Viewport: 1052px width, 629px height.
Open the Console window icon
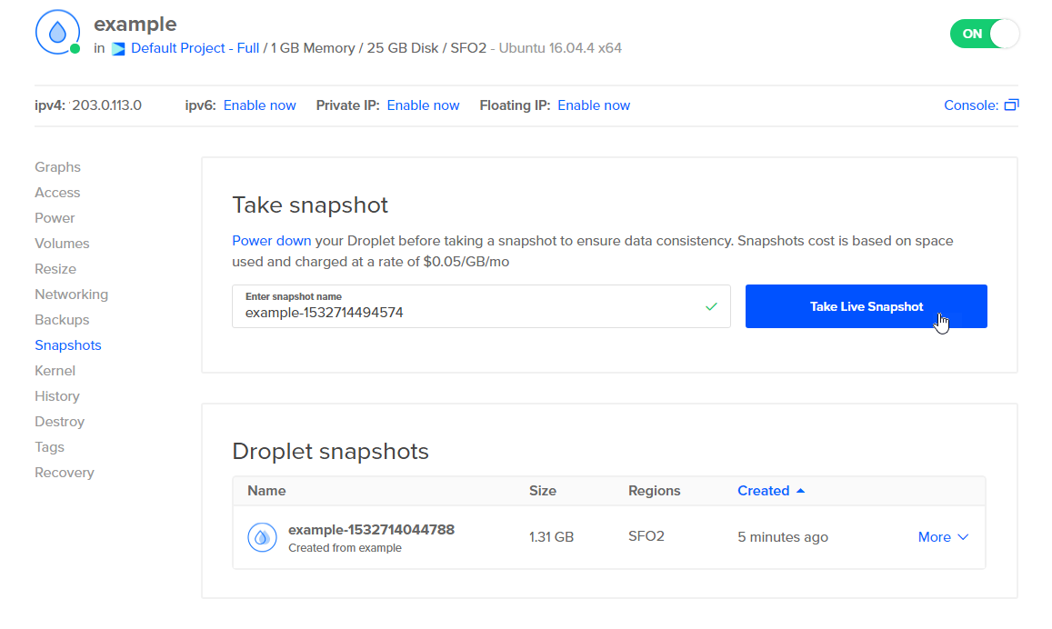click(1011, 105)
